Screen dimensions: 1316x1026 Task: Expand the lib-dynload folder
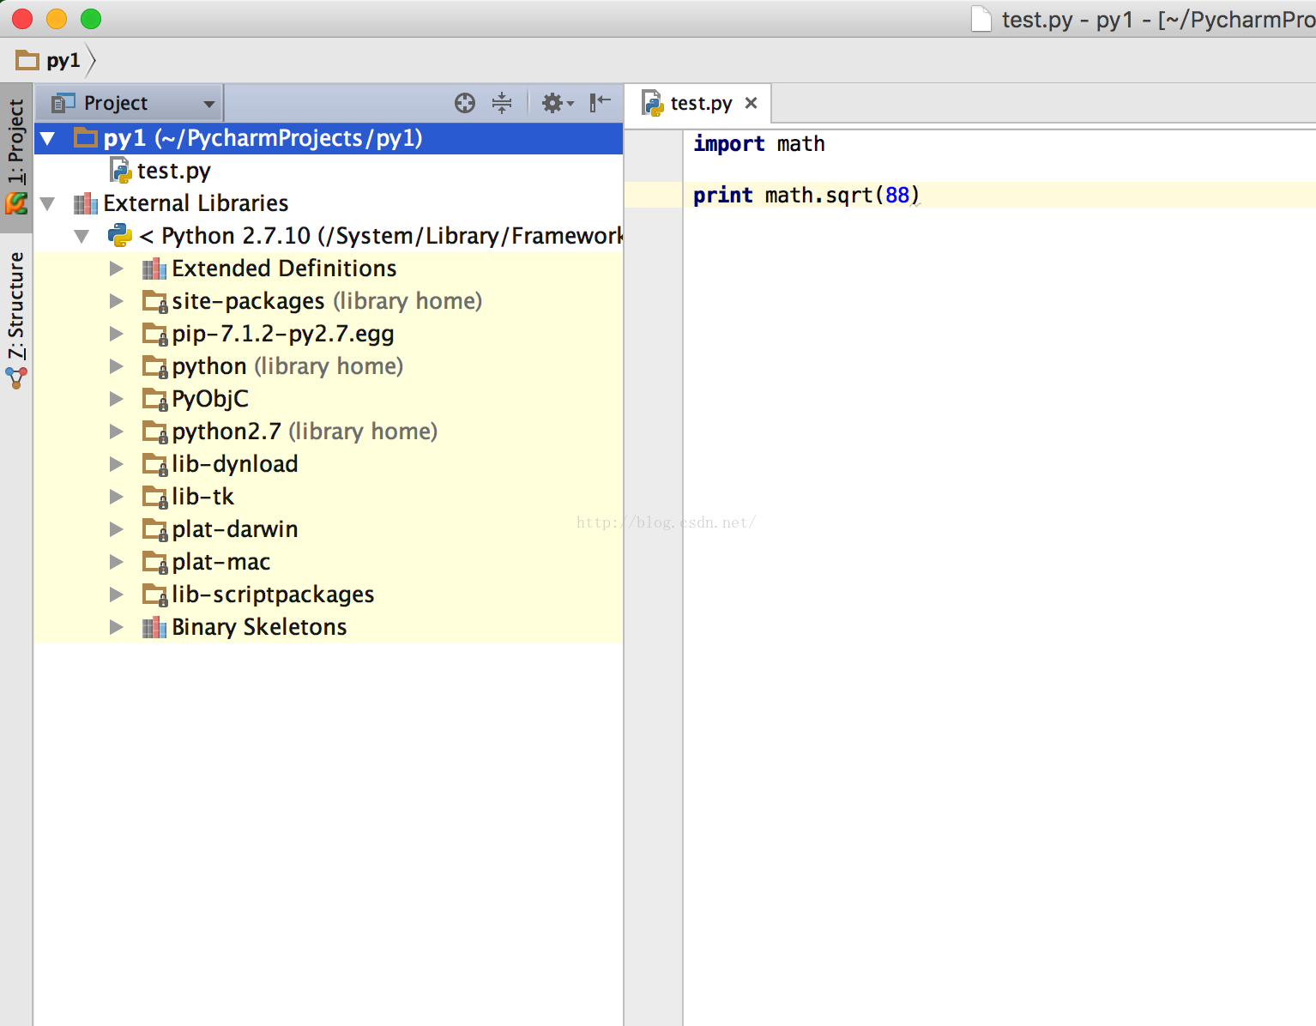pyautogui.click(x=116, y=464)
